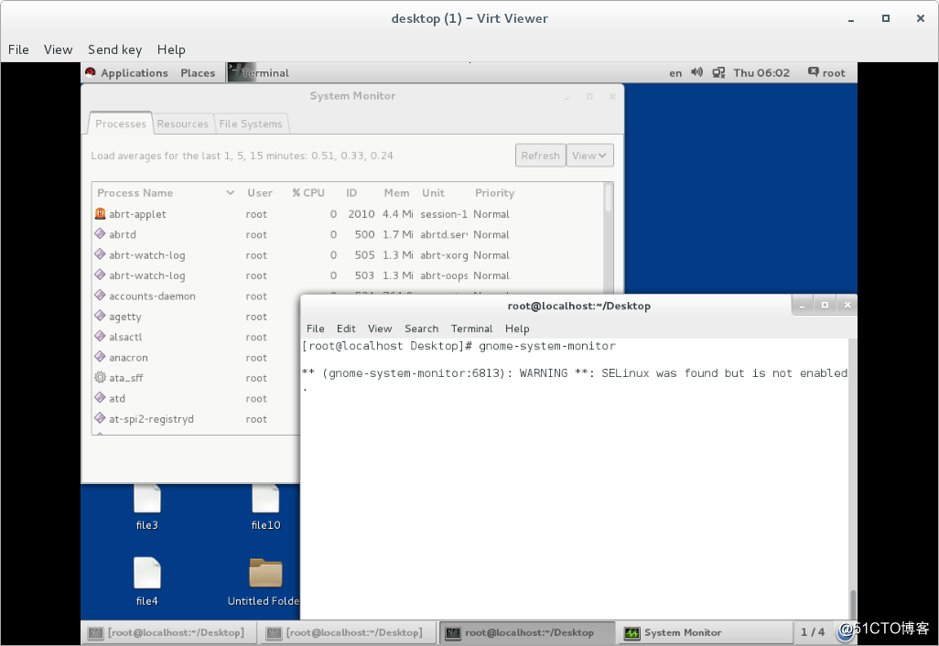Sort processes by Unit column

(x=433, y=193)
